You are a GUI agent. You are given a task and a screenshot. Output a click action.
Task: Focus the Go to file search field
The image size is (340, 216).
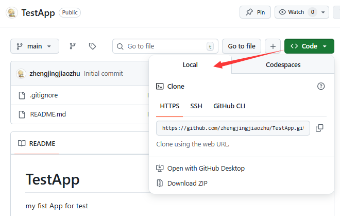pos(165,46)
